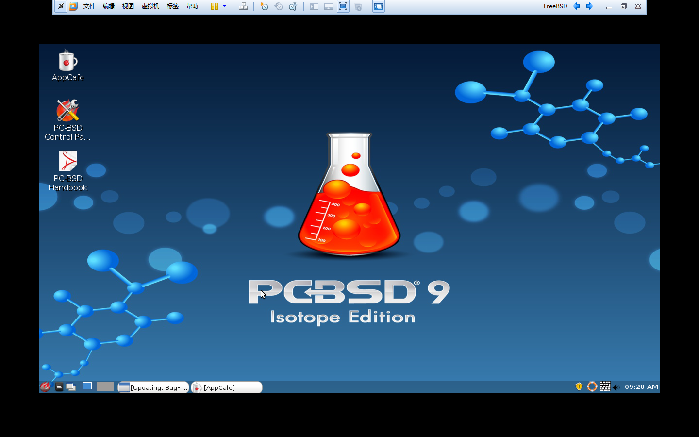Viewport: 699px width, 437px height.
Task: Select the AppCafe taskbar window
Action: (227, 387)
